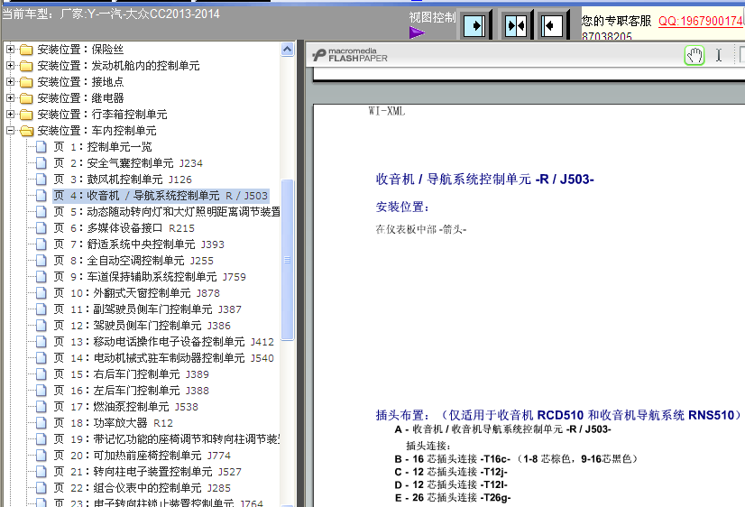
Task: Open page 12 驾驶员侧车门控制单元 J386
Action: click(143, 326)
